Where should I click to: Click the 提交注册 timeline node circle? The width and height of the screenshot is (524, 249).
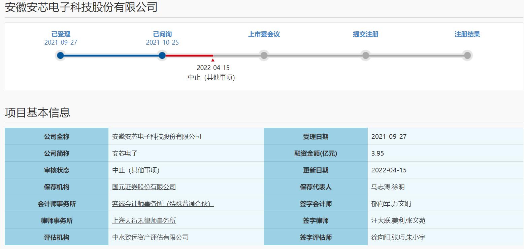pyautogui.click(x=366, y=55)
